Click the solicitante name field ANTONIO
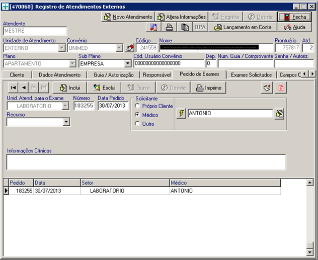The width and height of the screenshot is (318, 260). pyautogui.click(x=230, y=113)
